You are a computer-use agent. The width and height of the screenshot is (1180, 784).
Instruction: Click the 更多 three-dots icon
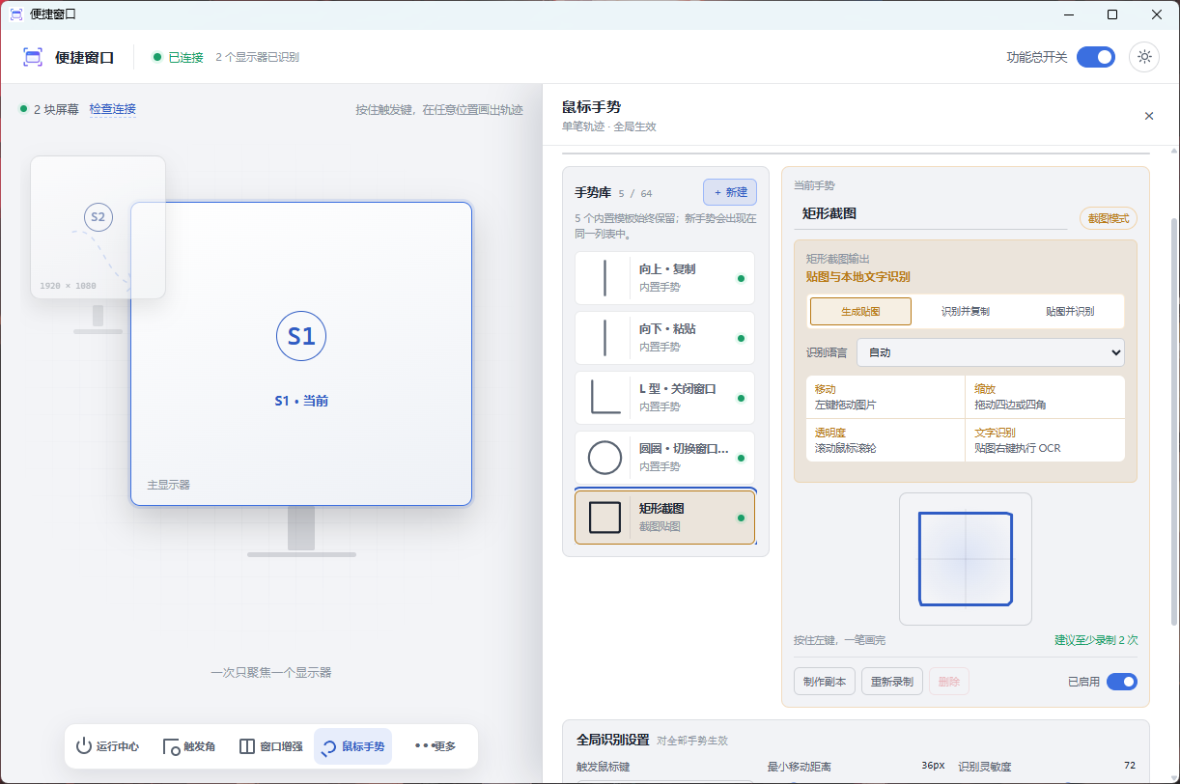click(x=423, y=745)
